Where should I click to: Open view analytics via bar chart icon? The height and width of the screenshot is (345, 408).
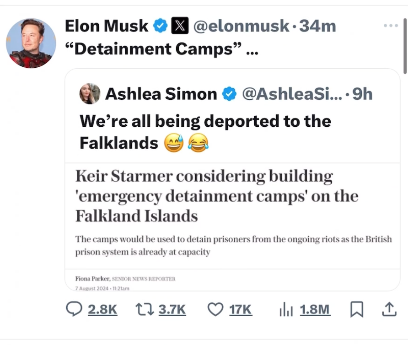tap(286, 310)
